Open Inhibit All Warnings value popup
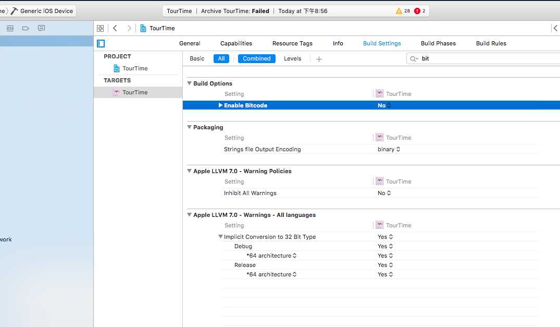 click(384, 193)
